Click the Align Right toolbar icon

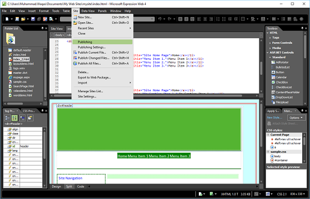pos(211,19)
